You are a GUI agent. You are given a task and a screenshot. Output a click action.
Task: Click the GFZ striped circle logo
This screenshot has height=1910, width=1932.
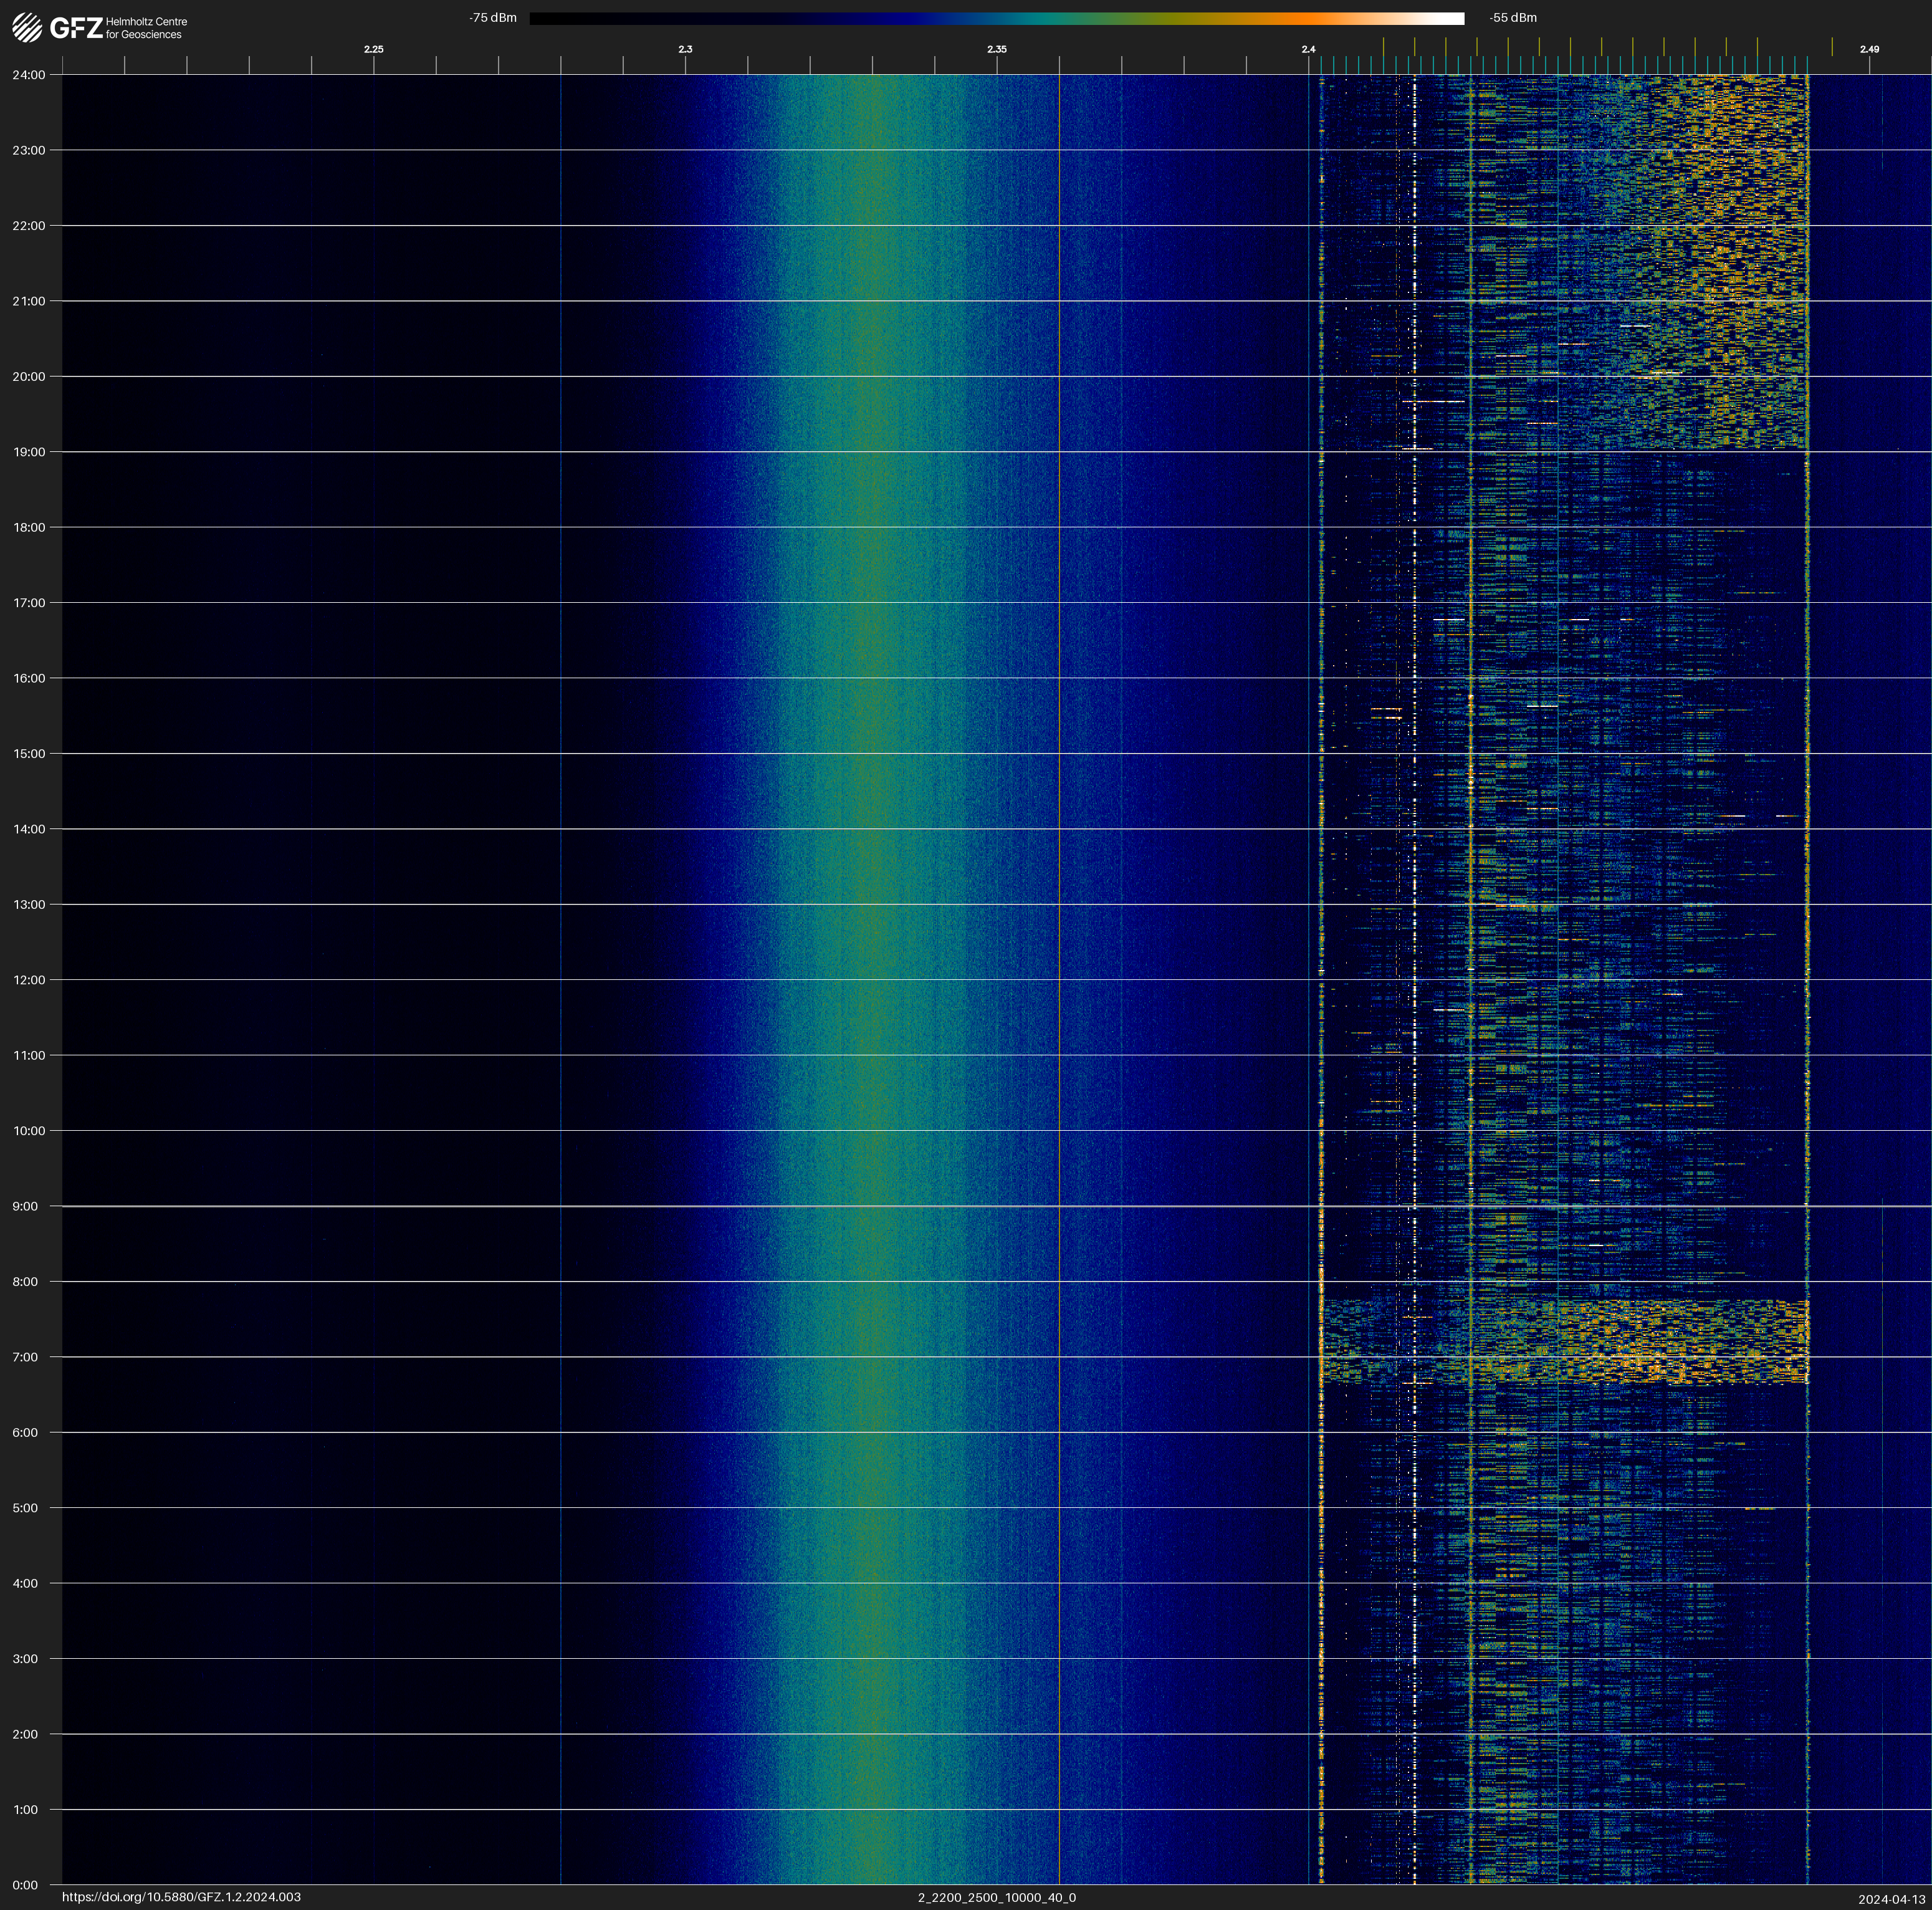tap(27, 28)
